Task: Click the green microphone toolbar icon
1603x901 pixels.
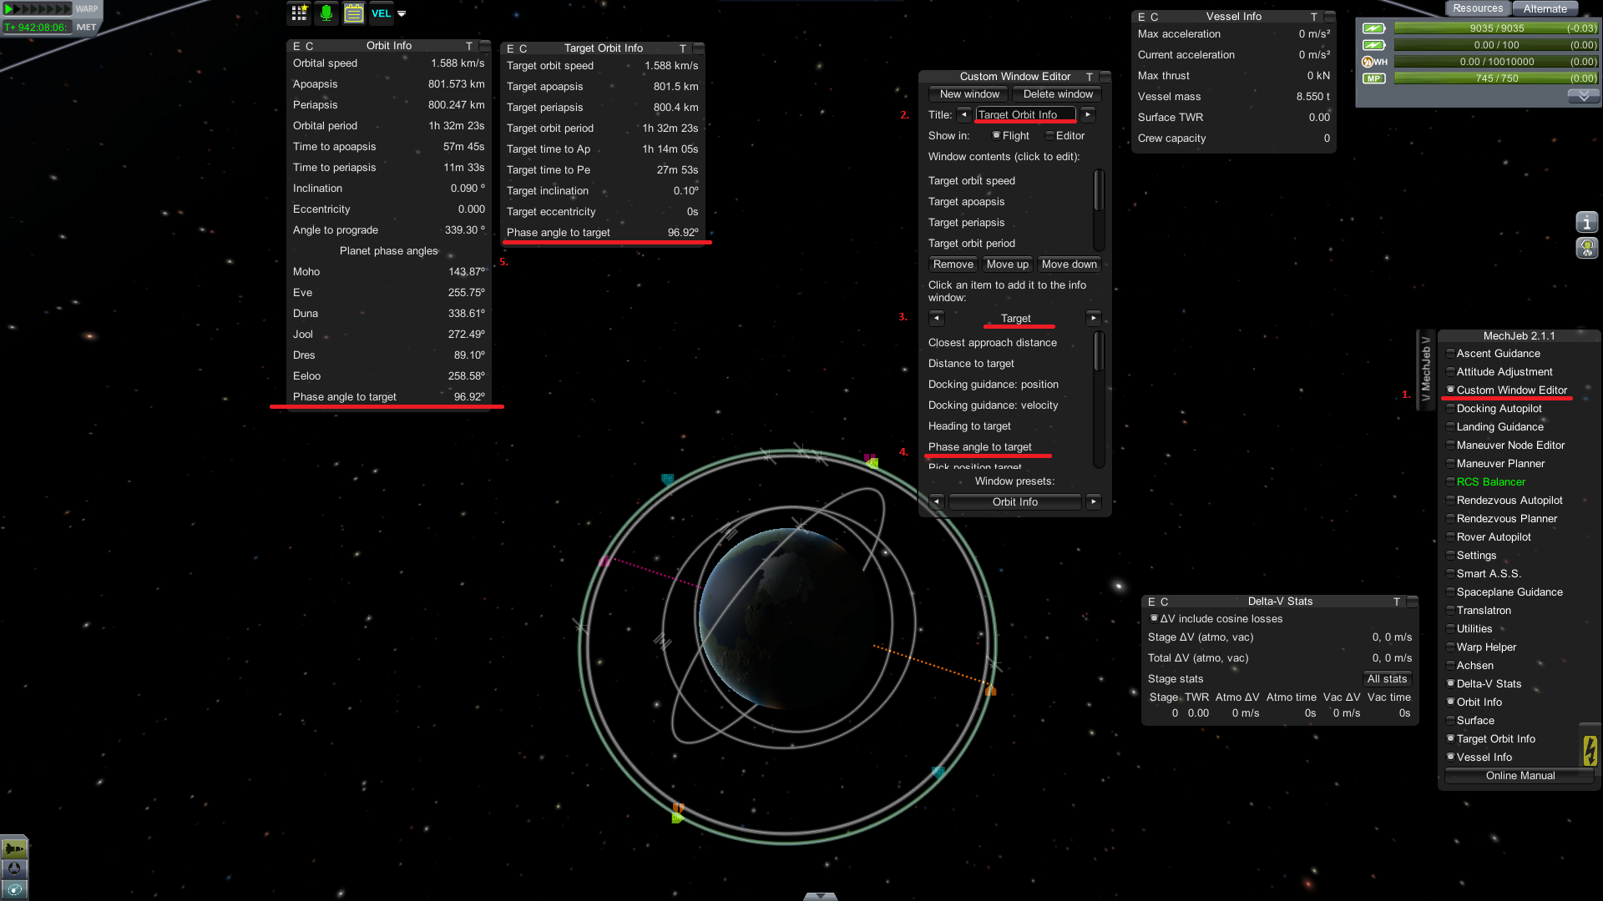Action: [326, 13]
